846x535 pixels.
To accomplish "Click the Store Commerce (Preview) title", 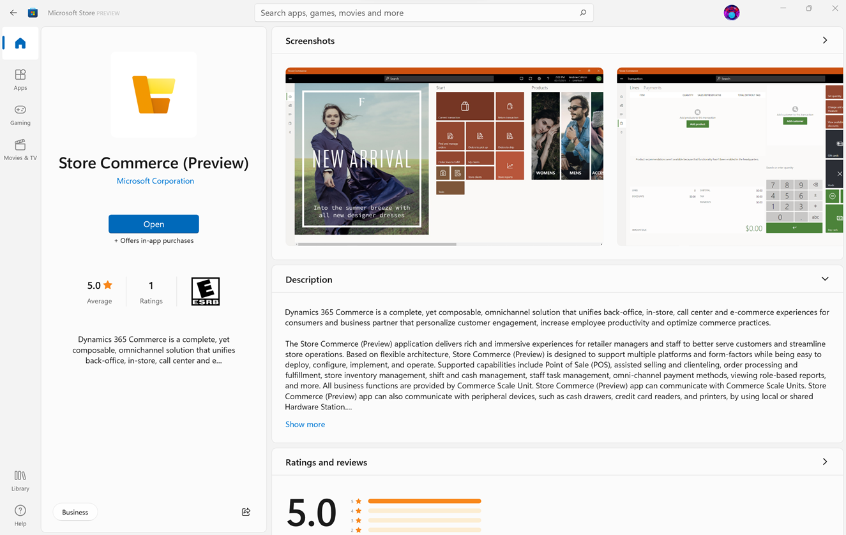I will pos(154,163).
